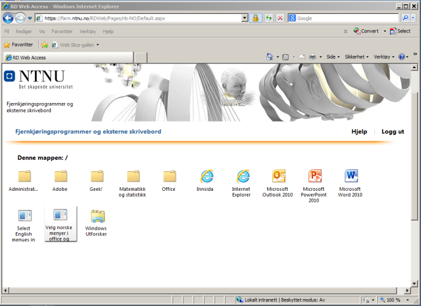Click the Home page icon
421x306 pixels.
click(270, 57)
